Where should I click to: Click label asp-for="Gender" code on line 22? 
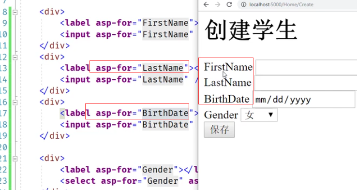click(x=129, y=170)
